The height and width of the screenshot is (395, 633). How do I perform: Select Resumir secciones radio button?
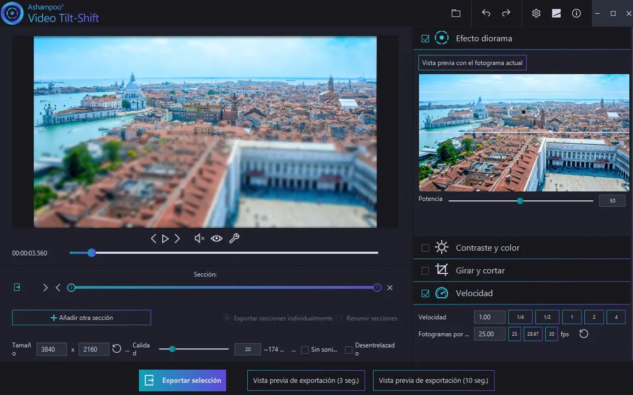(x=339, y=318)
